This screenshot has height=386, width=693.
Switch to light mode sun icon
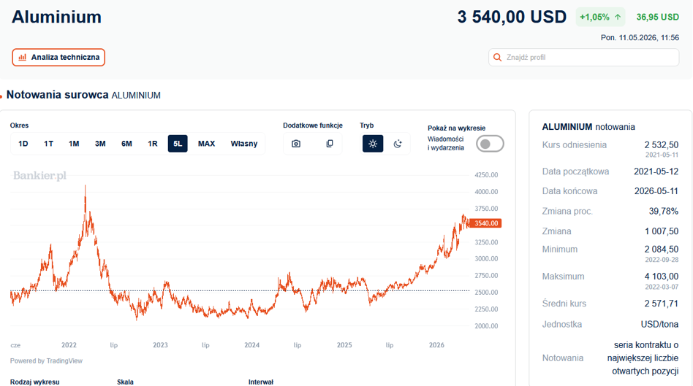pyautogui.click(x=373, y=144)
